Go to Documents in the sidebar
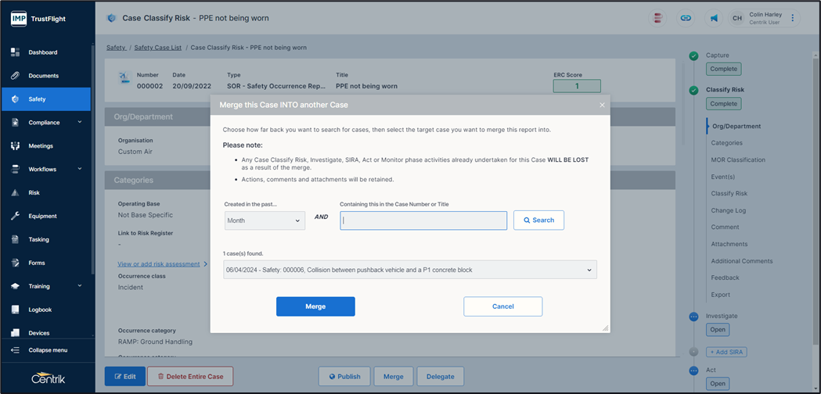821x394 pixels. tap(43, 76)
